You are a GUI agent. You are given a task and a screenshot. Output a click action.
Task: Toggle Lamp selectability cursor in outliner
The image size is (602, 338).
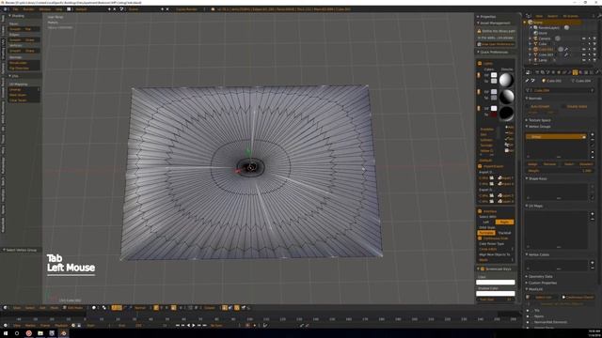click(x=590, y=60)
